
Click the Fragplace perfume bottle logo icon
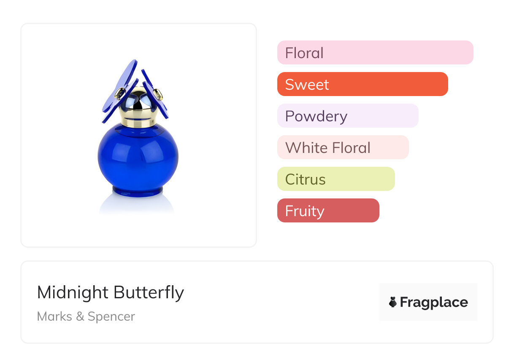coord(393,302)
